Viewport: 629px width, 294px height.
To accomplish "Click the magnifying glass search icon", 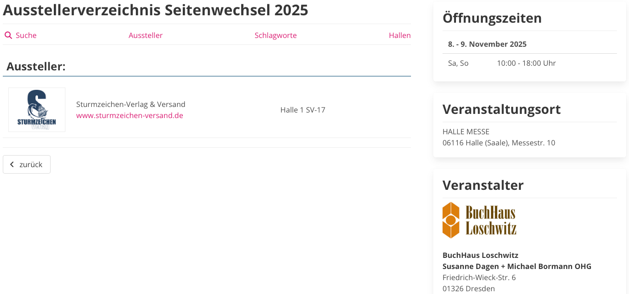I will [x=8, y=36].
